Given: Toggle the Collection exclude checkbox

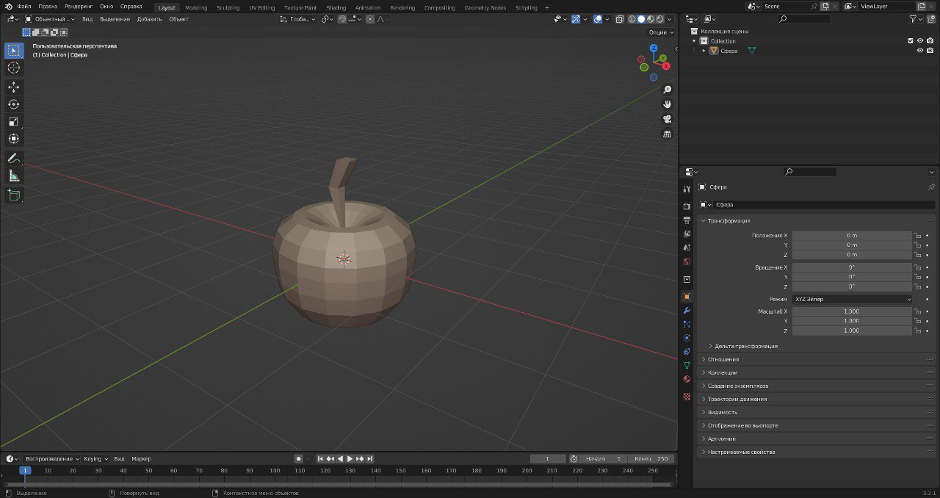Looking at the screenshot, I should point(911,41).
